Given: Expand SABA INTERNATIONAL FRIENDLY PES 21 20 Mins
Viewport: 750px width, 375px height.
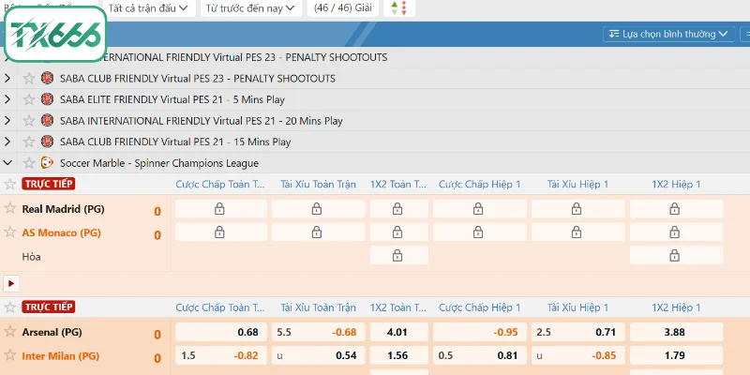Looking at the screenshot, I should pyautogui.click(x=7, y=121).
